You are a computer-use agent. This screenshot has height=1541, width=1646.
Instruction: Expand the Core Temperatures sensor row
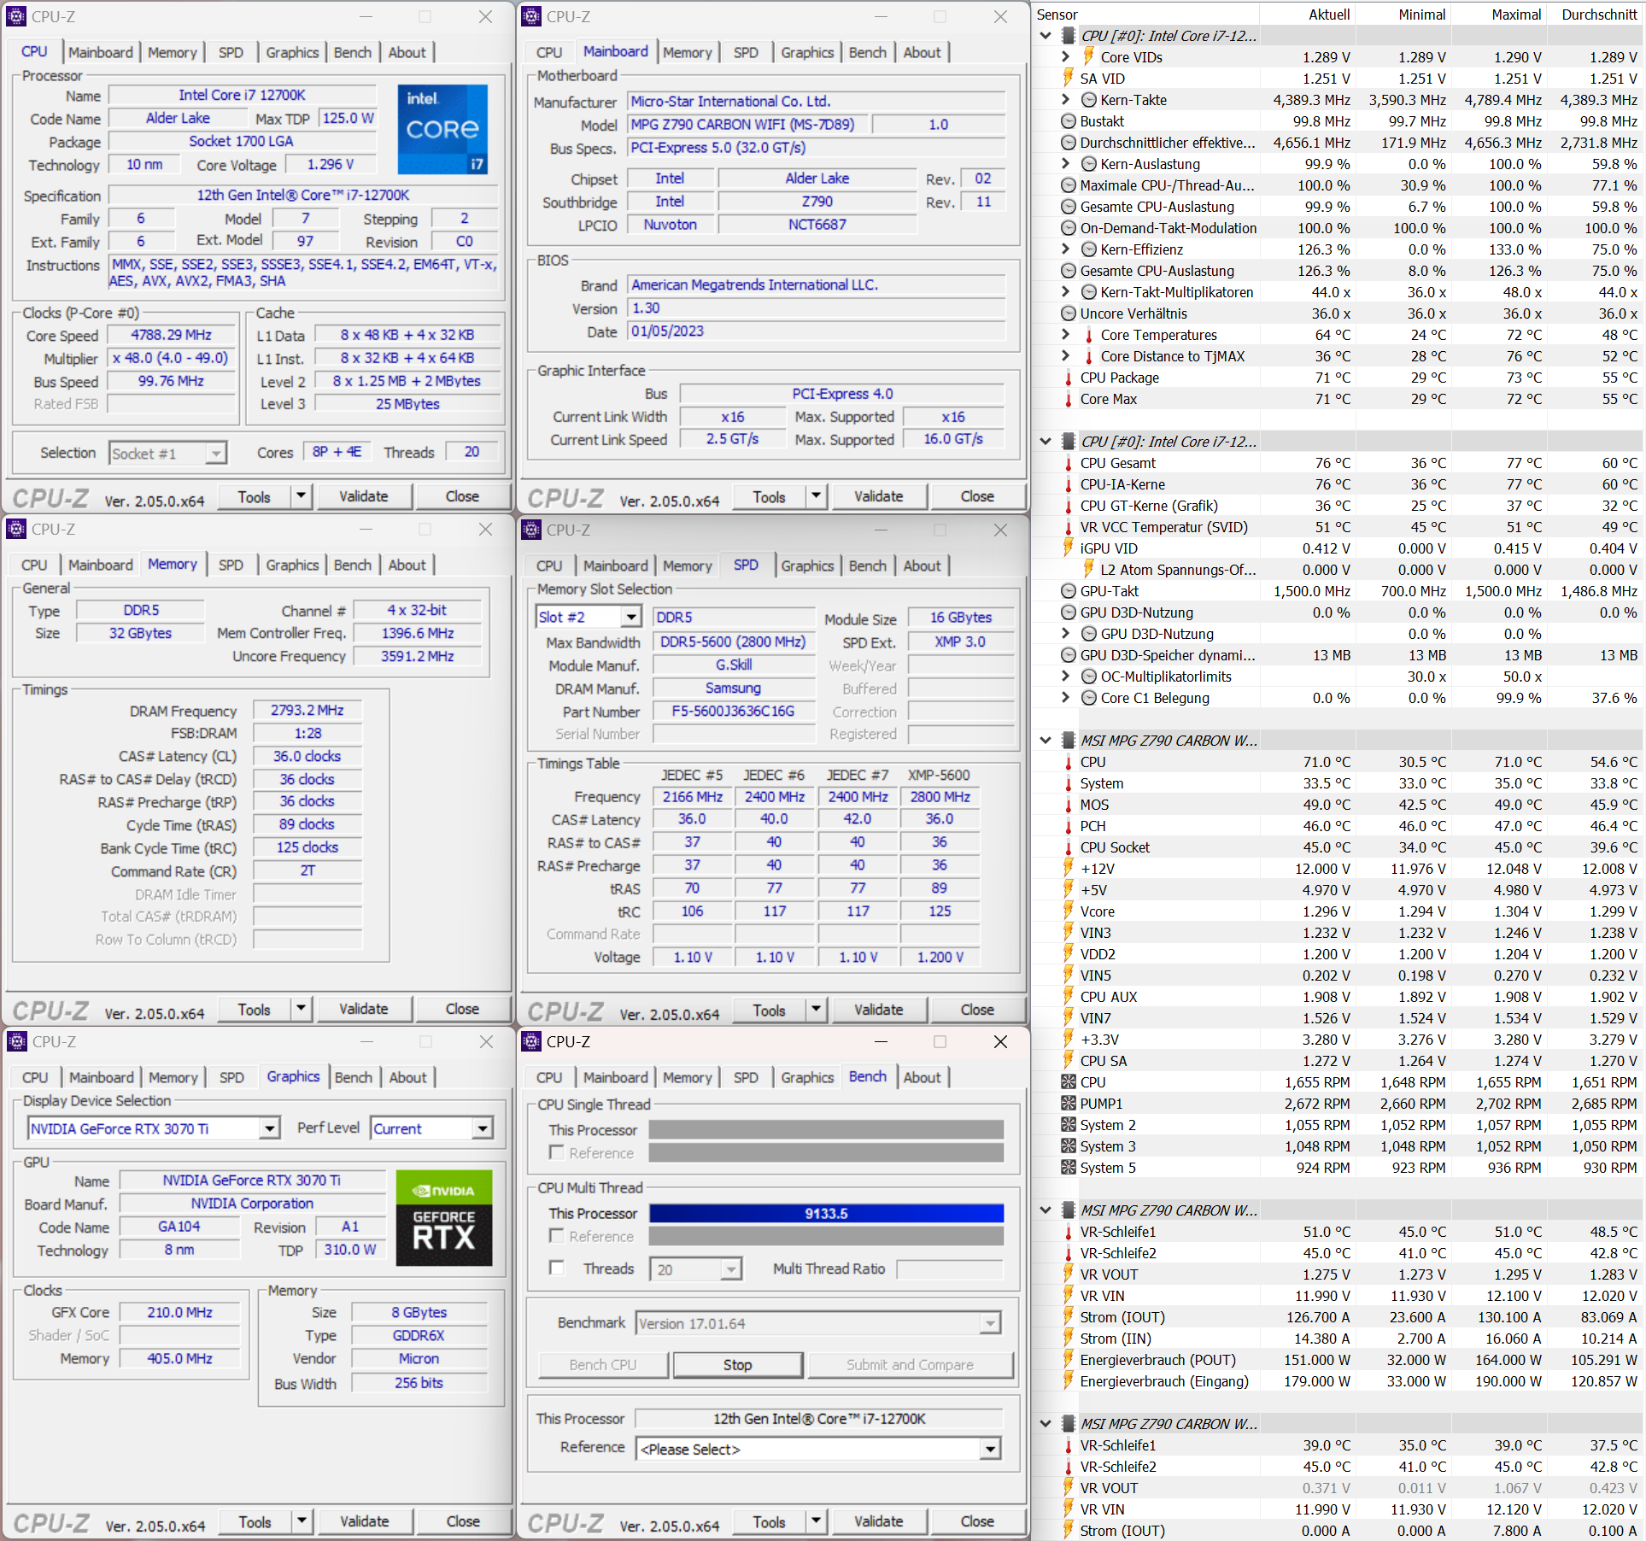click(1065, 335)
